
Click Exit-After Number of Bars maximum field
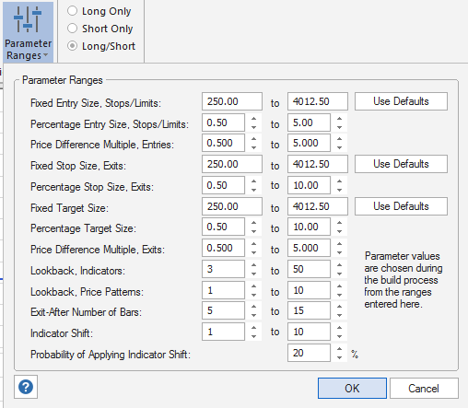pos(309,310)
